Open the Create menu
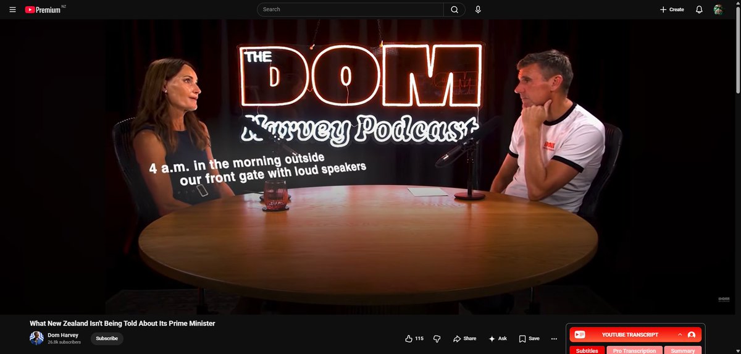This screenshot has height=354, width=741. [x=672, y=9]
